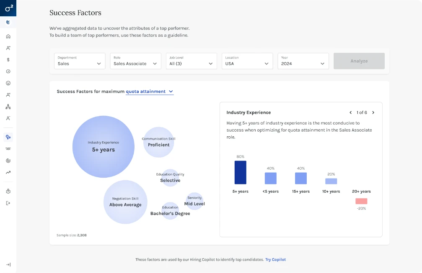Click the red -20% bar for 20+ years
The image size is (422, 273).
(x=361, y=201)
